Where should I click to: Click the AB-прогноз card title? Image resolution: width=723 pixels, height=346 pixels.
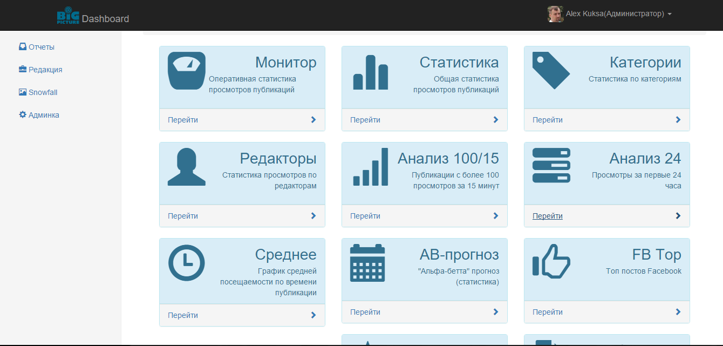click(459, 255)
